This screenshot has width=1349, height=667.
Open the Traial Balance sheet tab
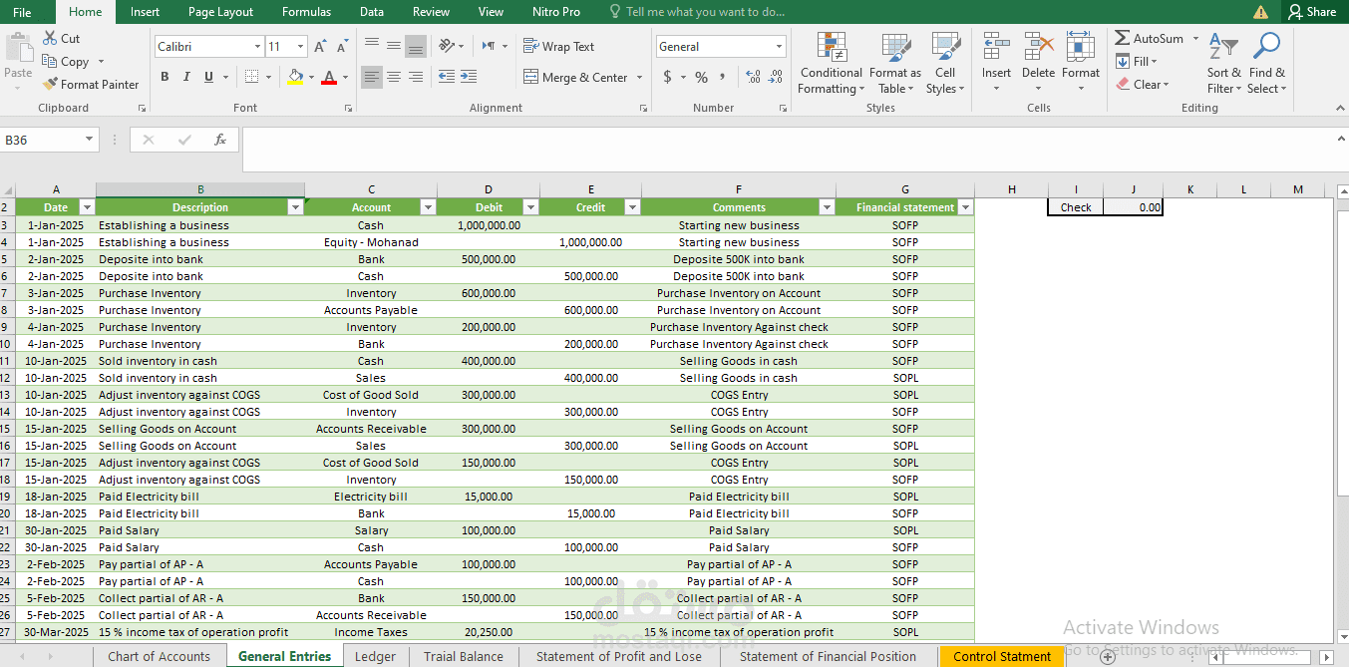click(x=464, y=656)
